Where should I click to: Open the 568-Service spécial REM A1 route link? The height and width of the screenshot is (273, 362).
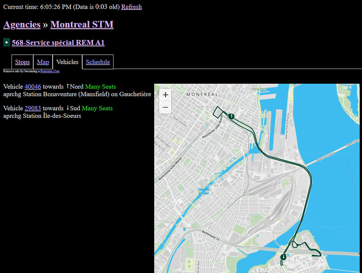(x=58, y=42)
